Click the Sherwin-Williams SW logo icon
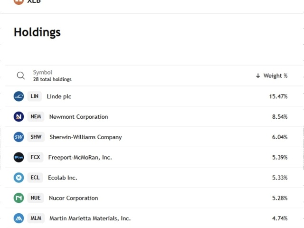Image resolution: width=304 pixels, height=228 pixels. [19, 137]
